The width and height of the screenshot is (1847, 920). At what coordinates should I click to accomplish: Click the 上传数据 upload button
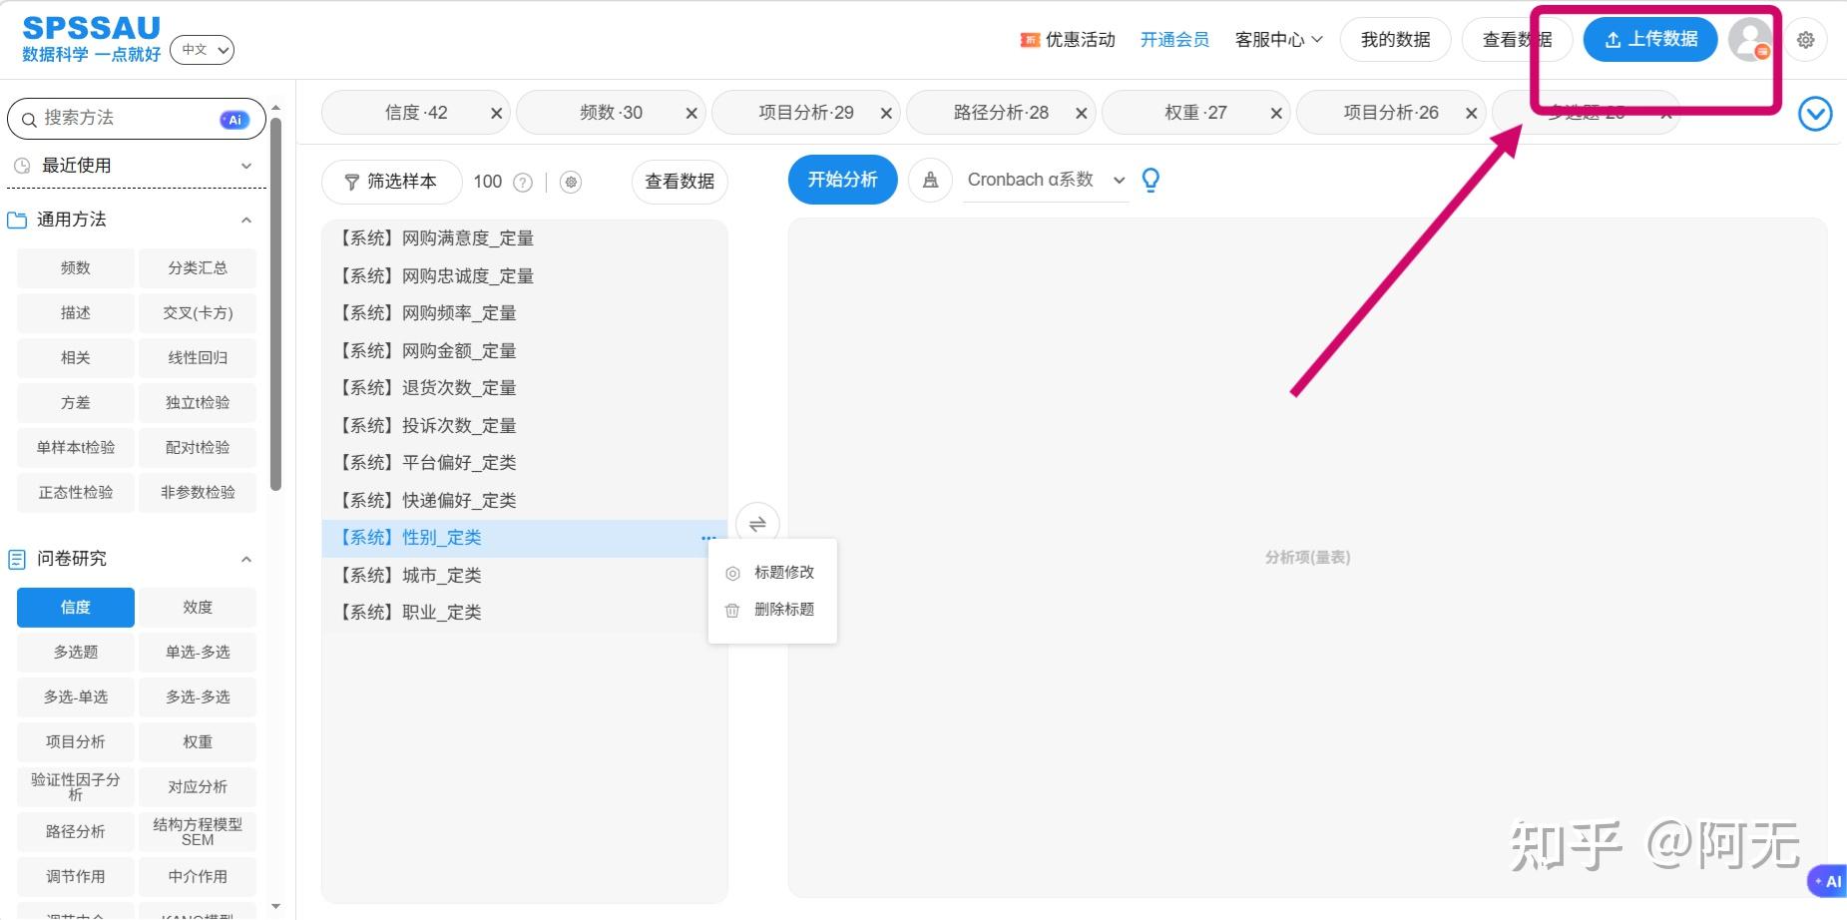[x=1650, y=40]
